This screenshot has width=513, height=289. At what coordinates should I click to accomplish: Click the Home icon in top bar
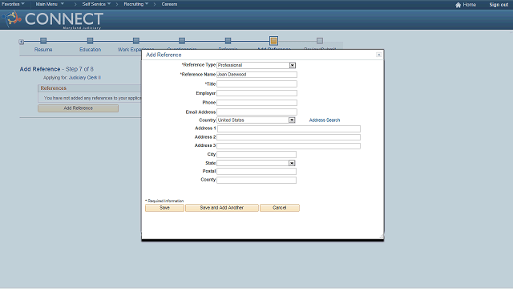click(x=458, y=5)
